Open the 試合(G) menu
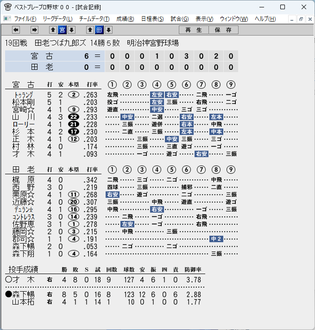Image resolution: width=315 pixels, height=330 pixels. pyautogui.click(x=180, y=19)
